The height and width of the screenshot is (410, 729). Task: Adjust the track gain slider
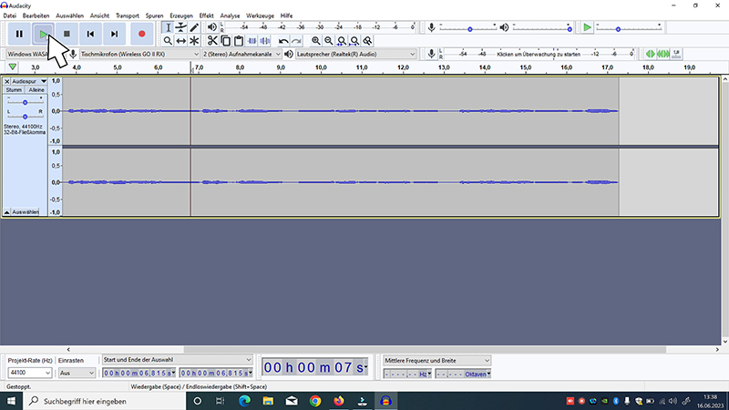pyautogui.click(x=26, y=102)
